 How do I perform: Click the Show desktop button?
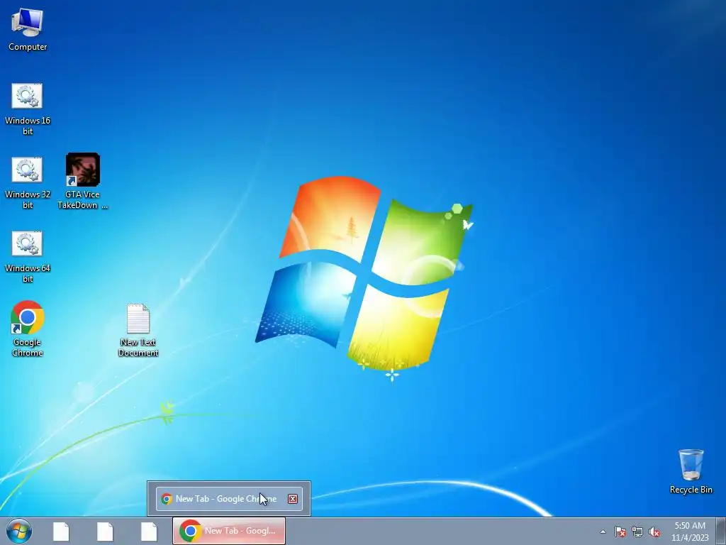click(721, 531)
